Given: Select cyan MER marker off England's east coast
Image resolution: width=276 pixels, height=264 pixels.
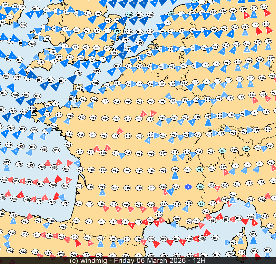Looking at the screenshot, I should [x=129, y=15].
